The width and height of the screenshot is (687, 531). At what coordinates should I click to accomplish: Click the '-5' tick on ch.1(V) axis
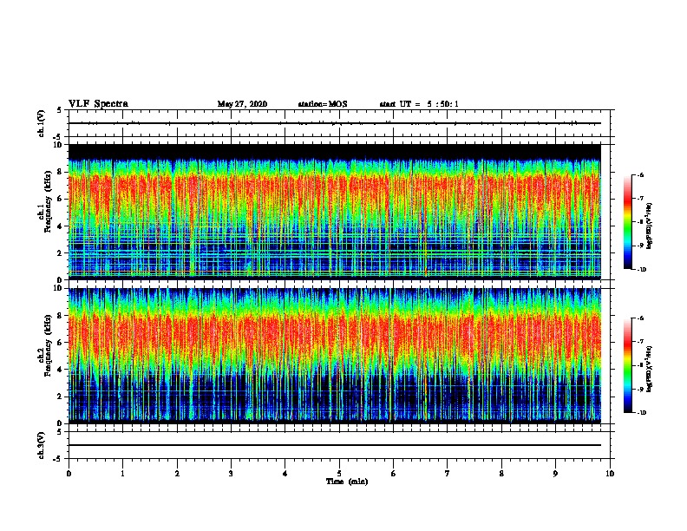point(58,137)
